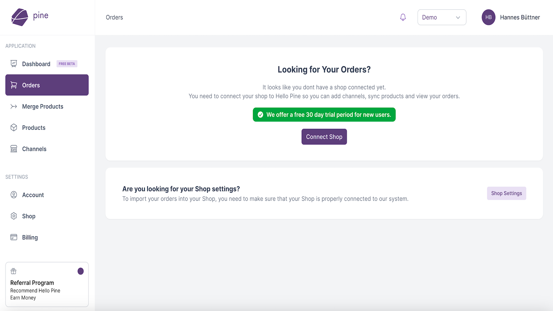Select Orders in the sidebar
553x311 pixels.
47,85
